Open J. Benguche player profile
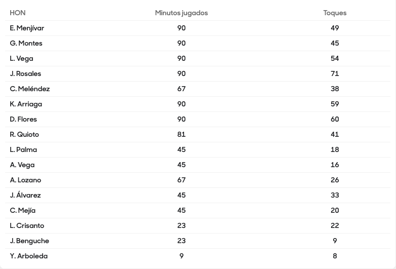Screen dimensions: 396x269 (x=29, y=241)
